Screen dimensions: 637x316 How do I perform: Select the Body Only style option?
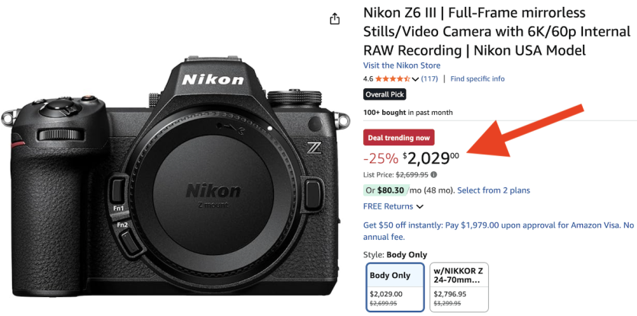[x=395, y=287]
